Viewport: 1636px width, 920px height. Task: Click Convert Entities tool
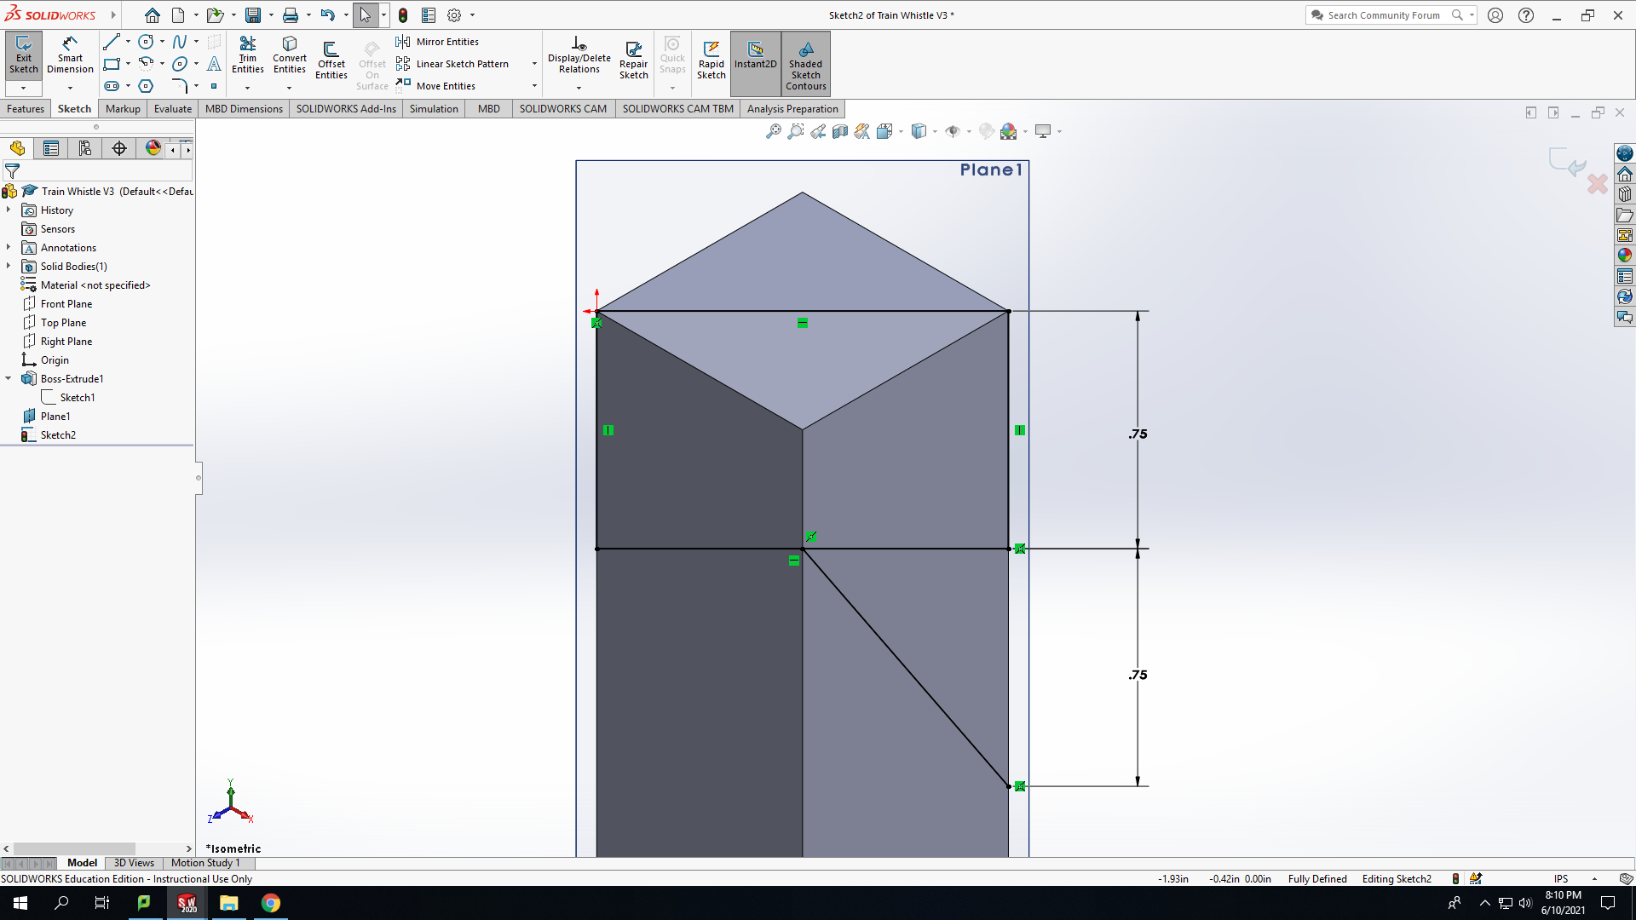click(x=290, y=55)
